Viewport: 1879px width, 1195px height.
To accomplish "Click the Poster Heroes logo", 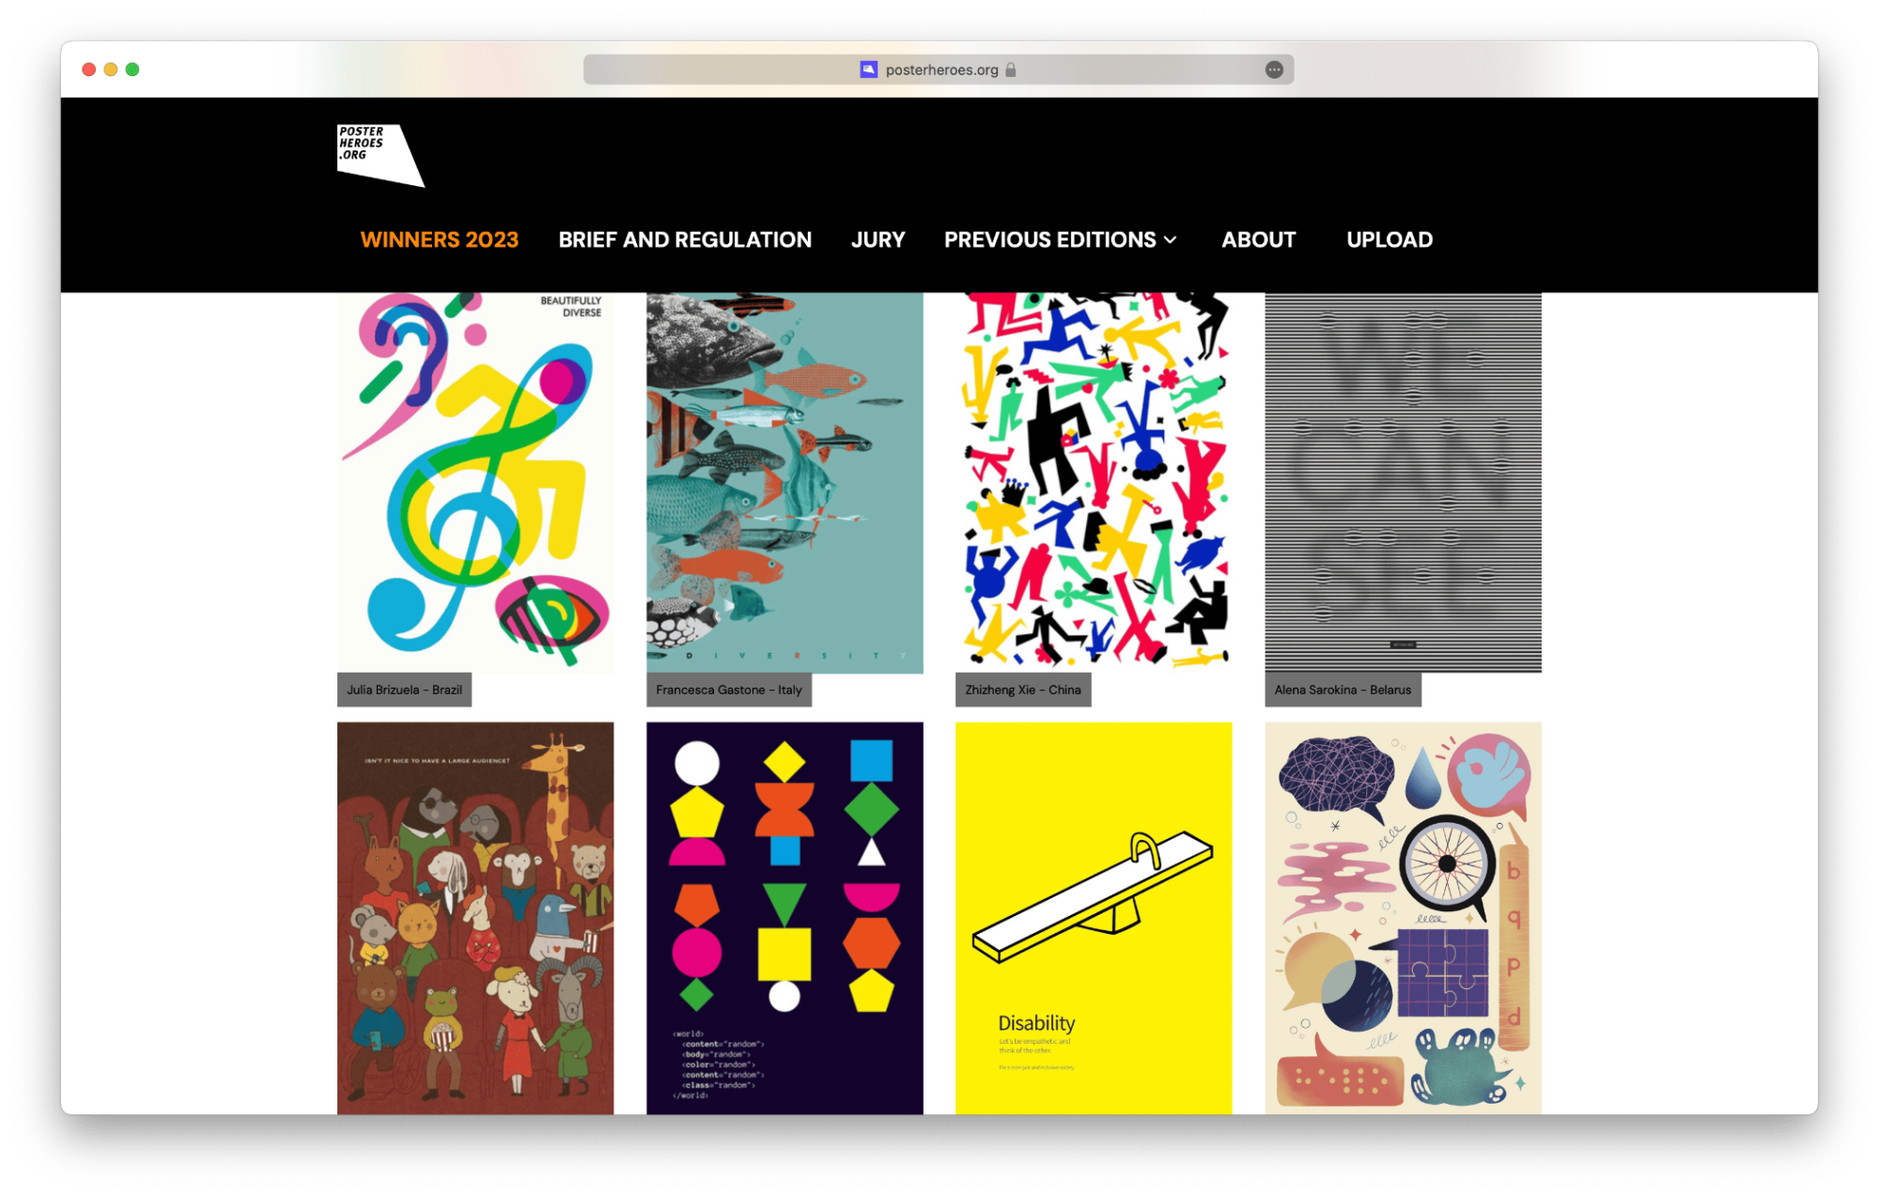I will [x=380, y=155].
